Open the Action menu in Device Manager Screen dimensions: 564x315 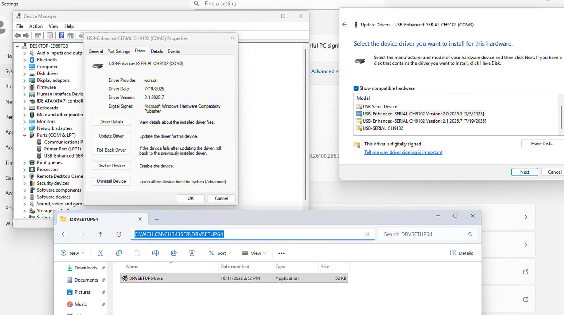(x=36, y=26)
